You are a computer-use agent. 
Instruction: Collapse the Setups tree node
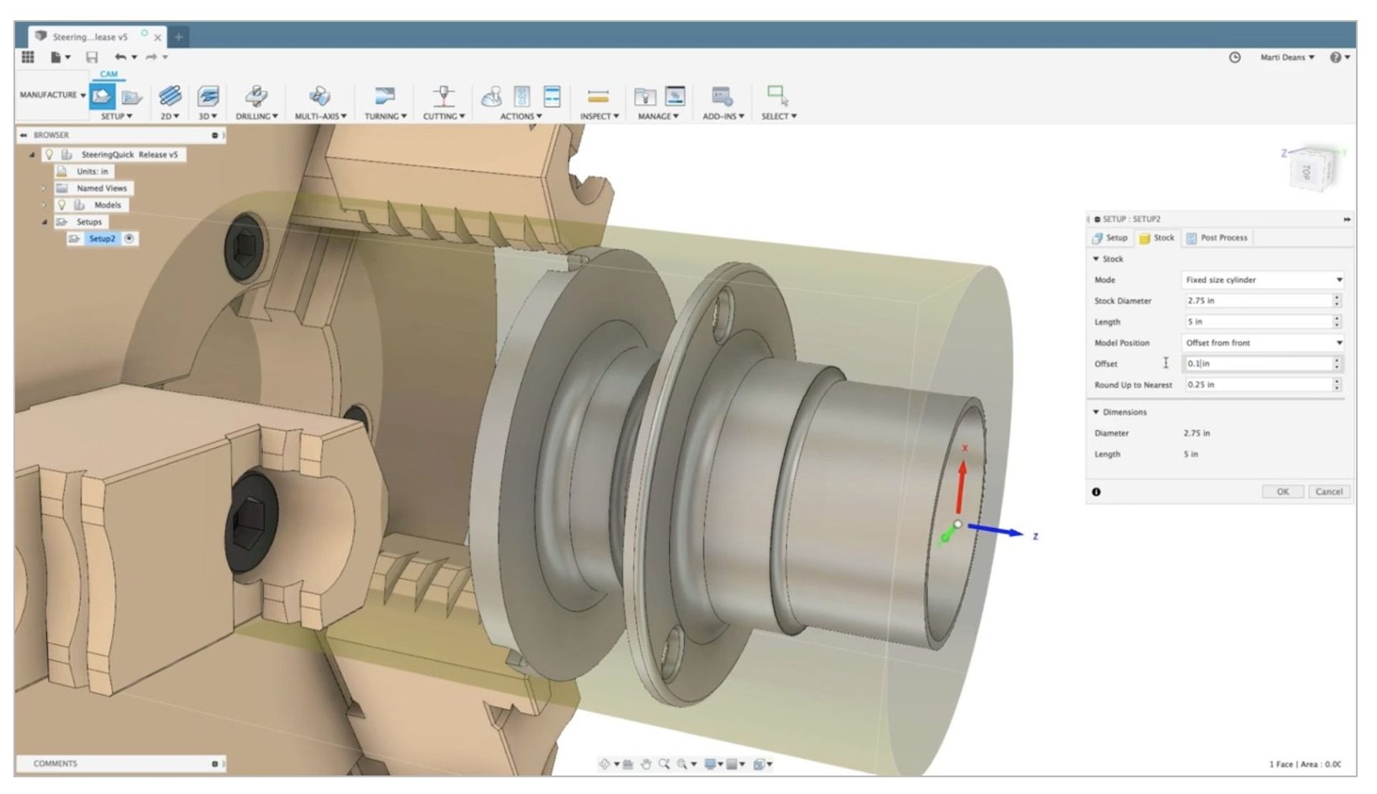[44, 222]
